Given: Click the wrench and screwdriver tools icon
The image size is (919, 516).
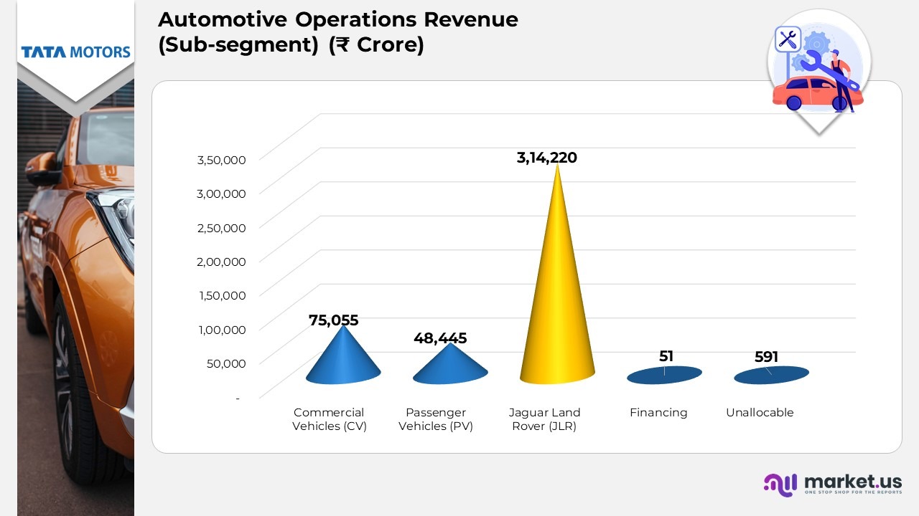Looking at the screenshot, I should coord(788,39).
